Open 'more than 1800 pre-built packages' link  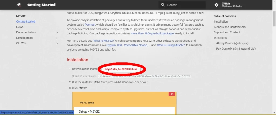[153, 33]
